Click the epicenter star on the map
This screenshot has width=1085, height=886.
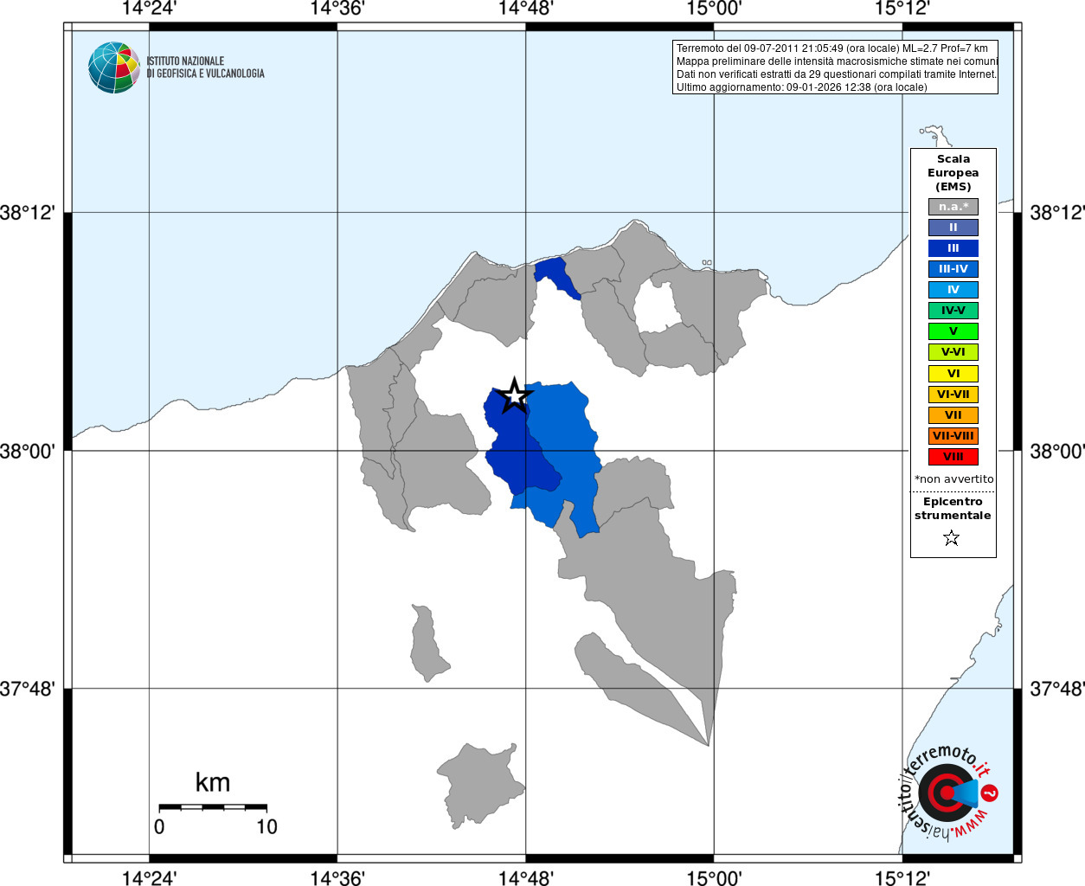point(515,395)
